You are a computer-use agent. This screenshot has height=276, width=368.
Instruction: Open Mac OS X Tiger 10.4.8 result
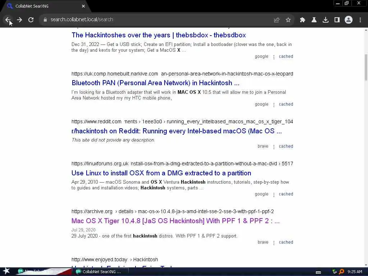click(175, 221)
